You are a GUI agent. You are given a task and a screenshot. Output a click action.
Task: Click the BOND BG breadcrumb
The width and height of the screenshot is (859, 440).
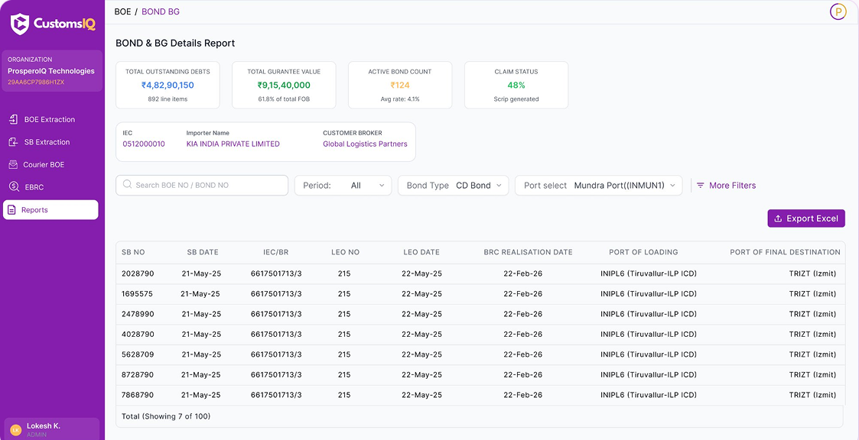161,11
